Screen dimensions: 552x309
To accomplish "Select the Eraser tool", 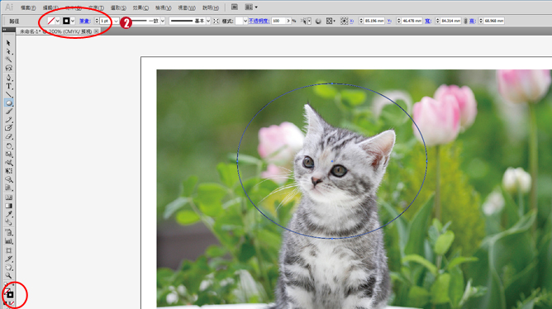I will [x=8, y=137].
